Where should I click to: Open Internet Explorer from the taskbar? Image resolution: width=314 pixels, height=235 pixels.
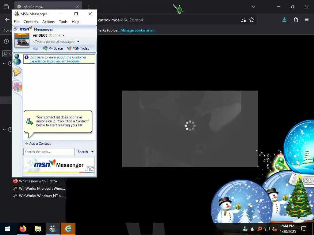pos(68,229)
